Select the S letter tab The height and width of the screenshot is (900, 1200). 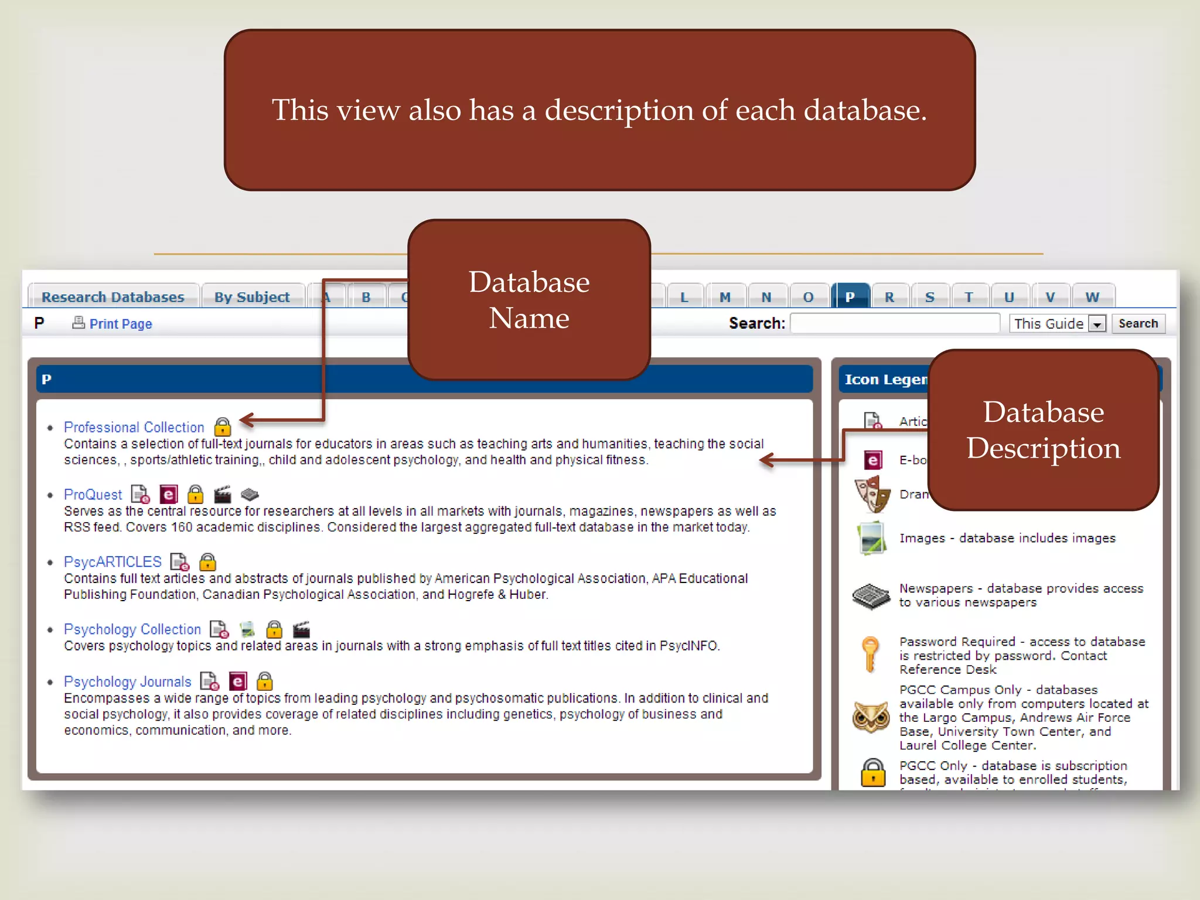point(930,296)
